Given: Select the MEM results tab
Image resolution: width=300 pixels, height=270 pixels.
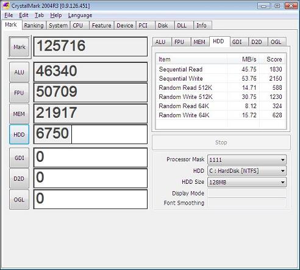Looking at the screenshot, I should pos(199,42).
